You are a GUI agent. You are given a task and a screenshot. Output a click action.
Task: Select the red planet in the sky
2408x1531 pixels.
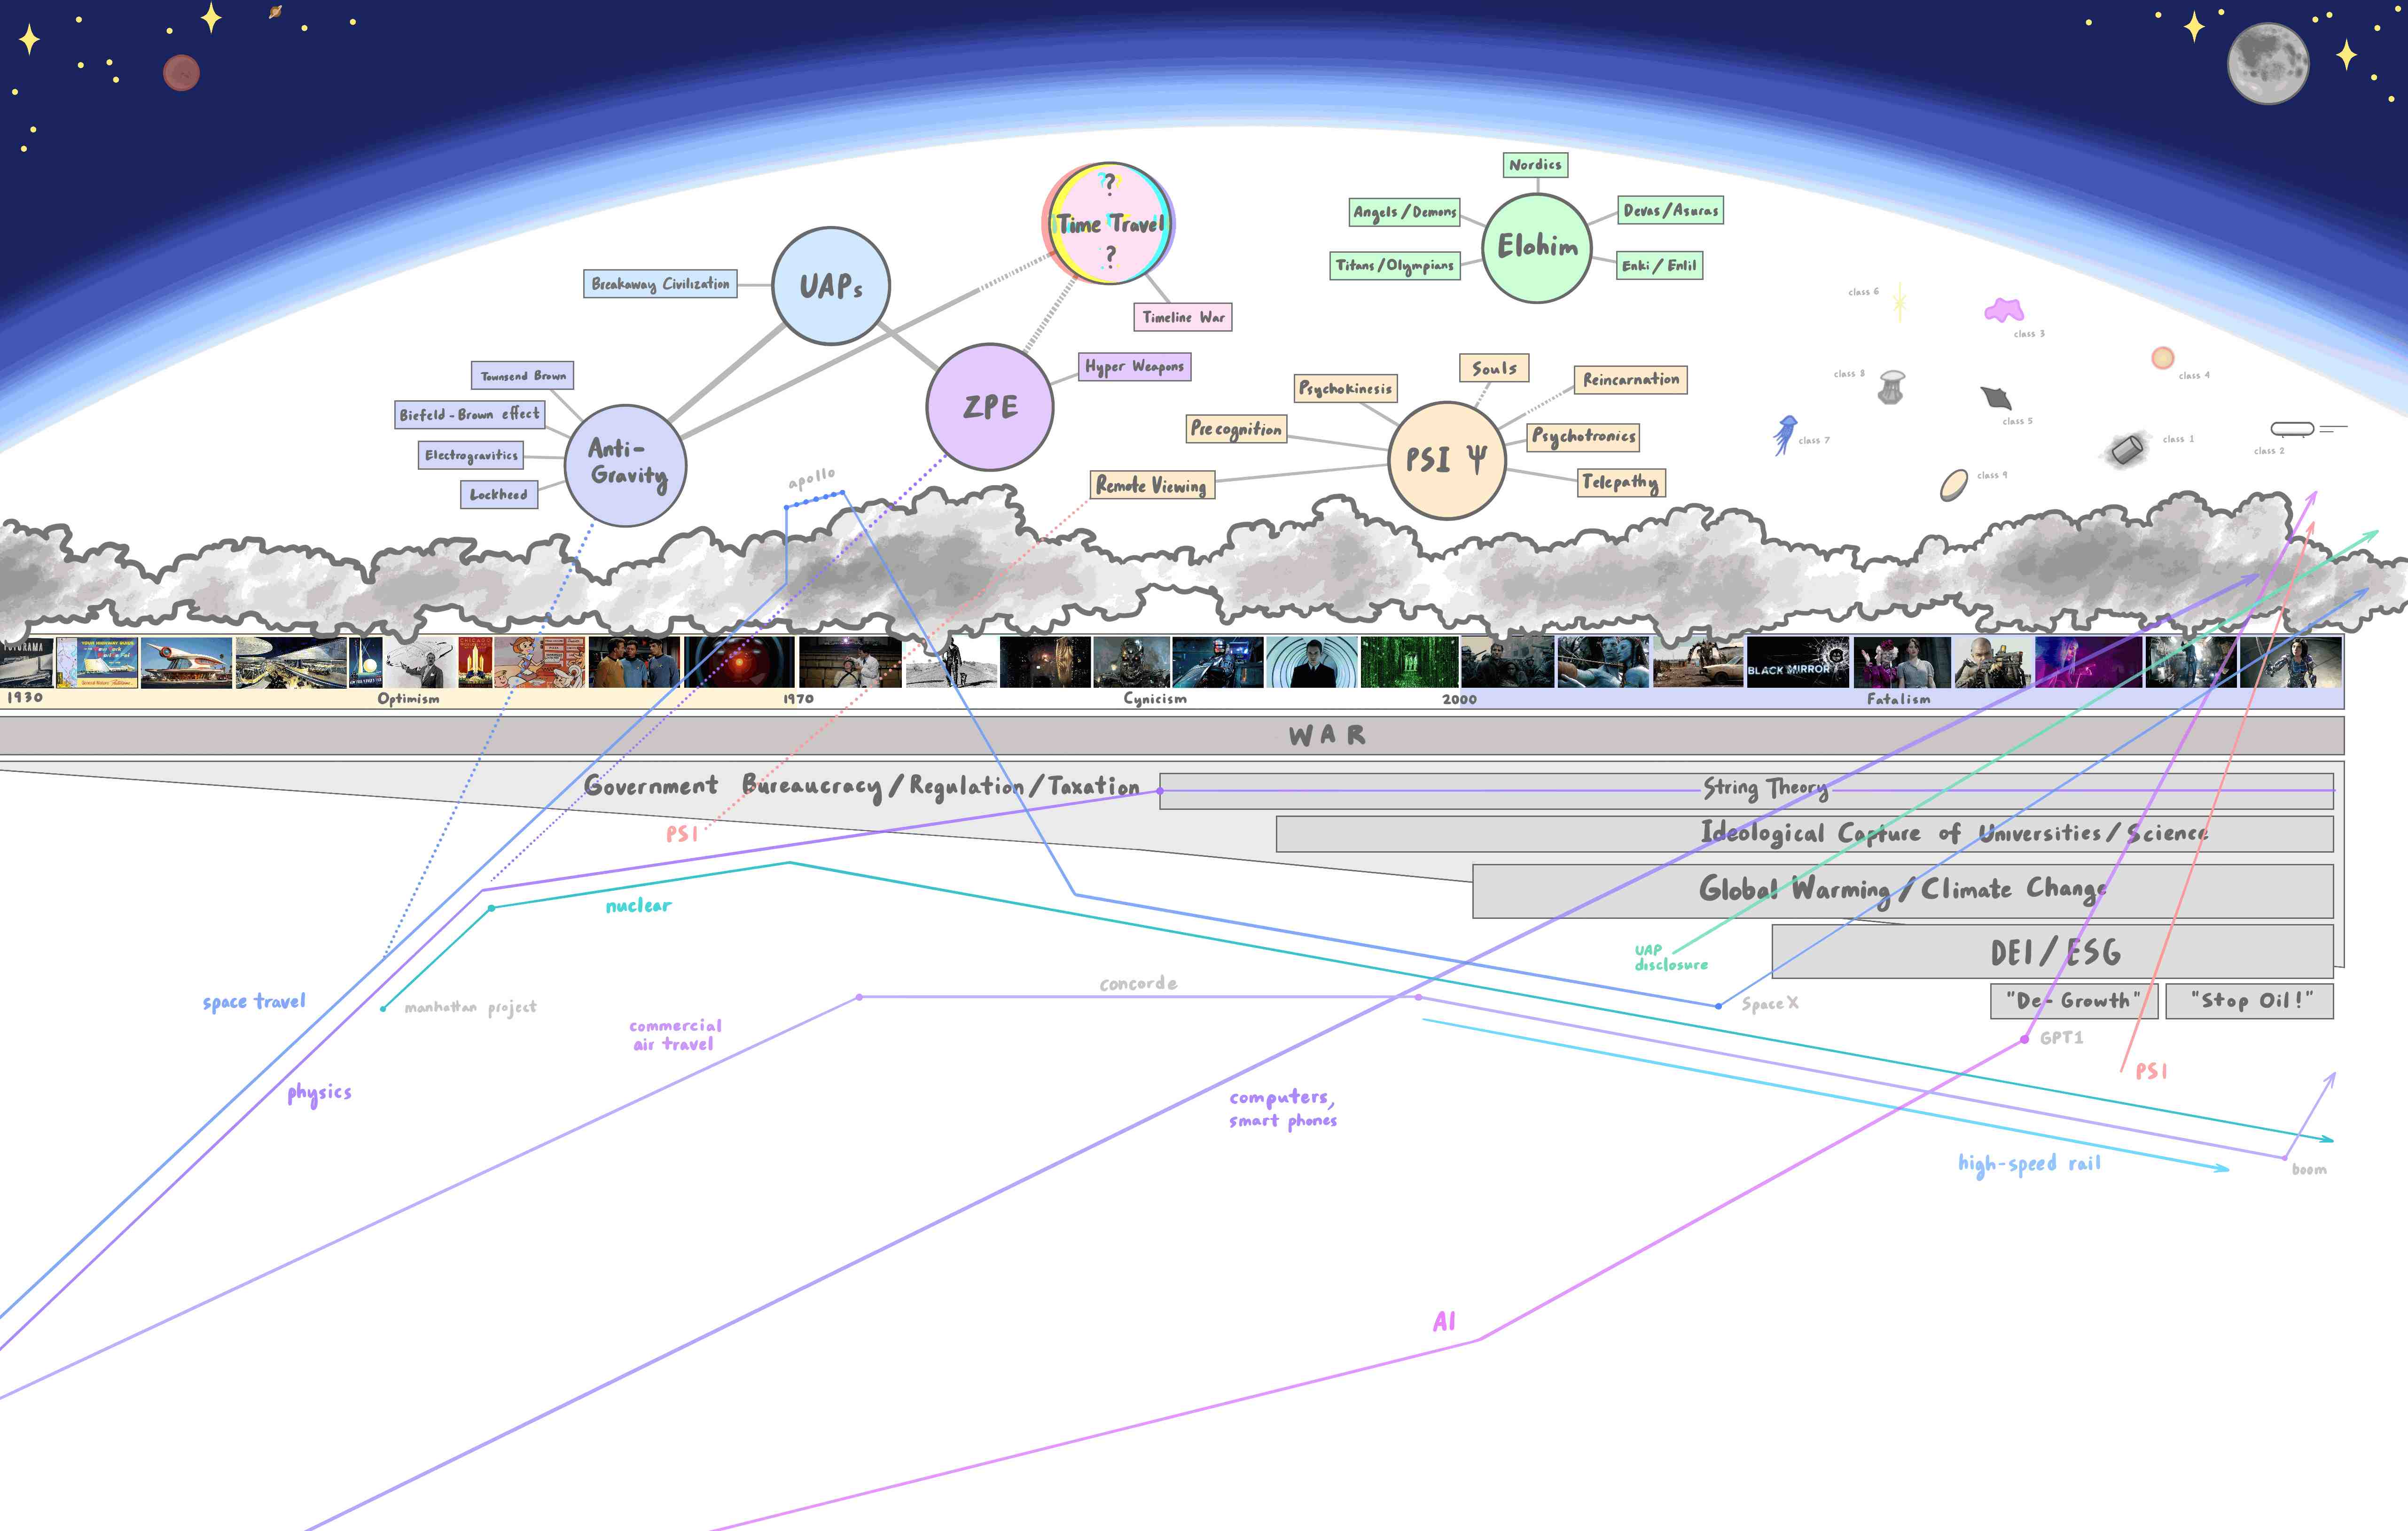pyautogui.click(x=181, y=72)
